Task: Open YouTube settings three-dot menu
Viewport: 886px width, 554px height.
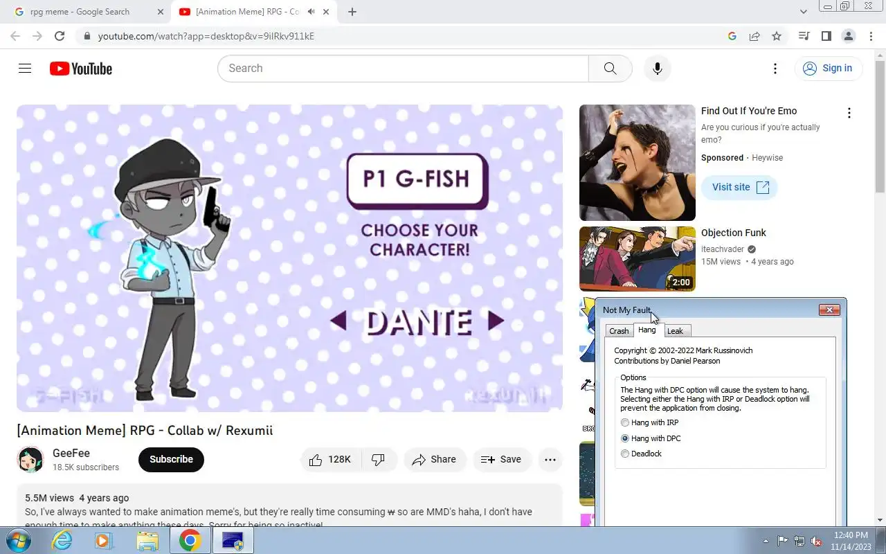Action: click(775, 68)
